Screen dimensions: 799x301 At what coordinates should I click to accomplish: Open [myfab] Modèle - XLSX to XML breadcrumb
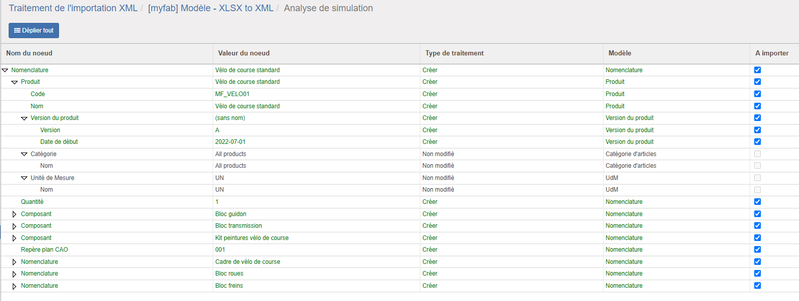pyautogui.click(x=210, y=8)
